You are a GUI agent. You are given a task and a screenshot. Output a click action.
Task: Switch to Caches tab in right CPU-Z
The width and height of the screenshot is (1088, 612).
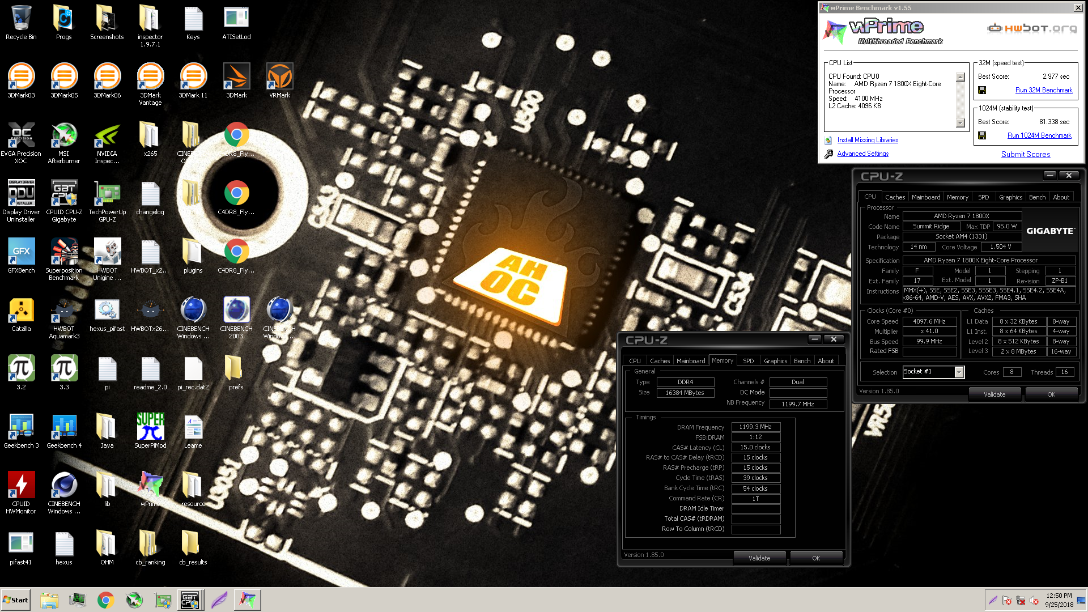click(x=895, y=197)
